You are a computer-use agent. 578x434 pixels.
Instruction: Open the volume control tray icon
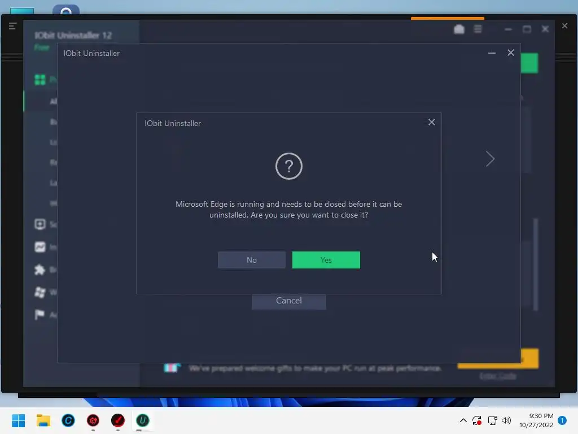click(x=506, y=420)
